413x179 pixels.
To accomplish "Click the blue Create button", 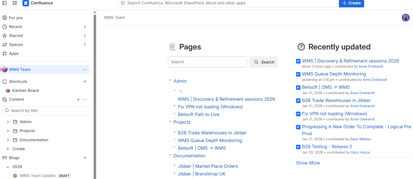I will pyautogui.click(x=351, y=3).
